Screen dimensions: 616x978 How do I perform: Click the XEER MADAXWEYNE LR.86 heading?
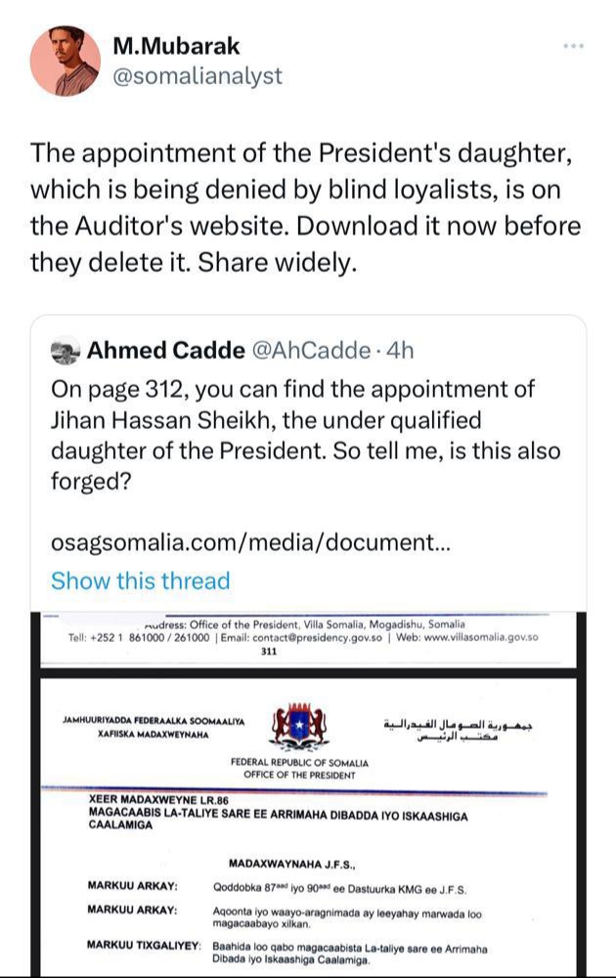pyautogui.click(x=158, y=799)
